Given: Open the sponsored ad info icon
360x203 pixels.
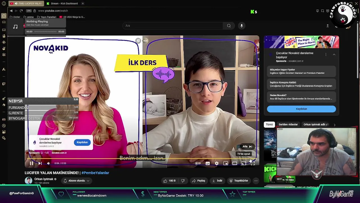Looking at the screenshot, I should pos(42,153).
